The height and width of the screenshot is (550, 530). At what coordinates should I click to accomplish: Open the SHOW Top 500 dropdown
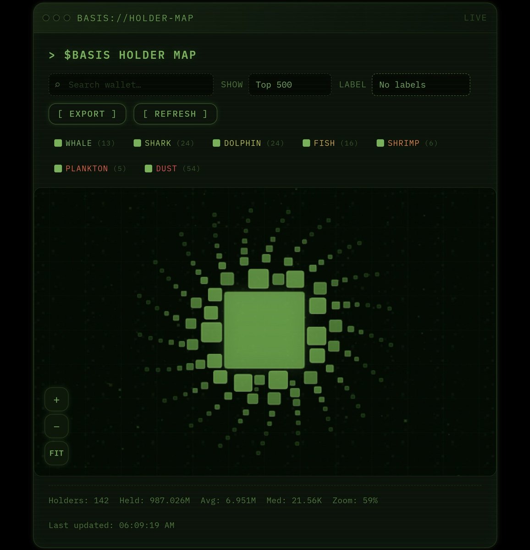tap(290, 85)
